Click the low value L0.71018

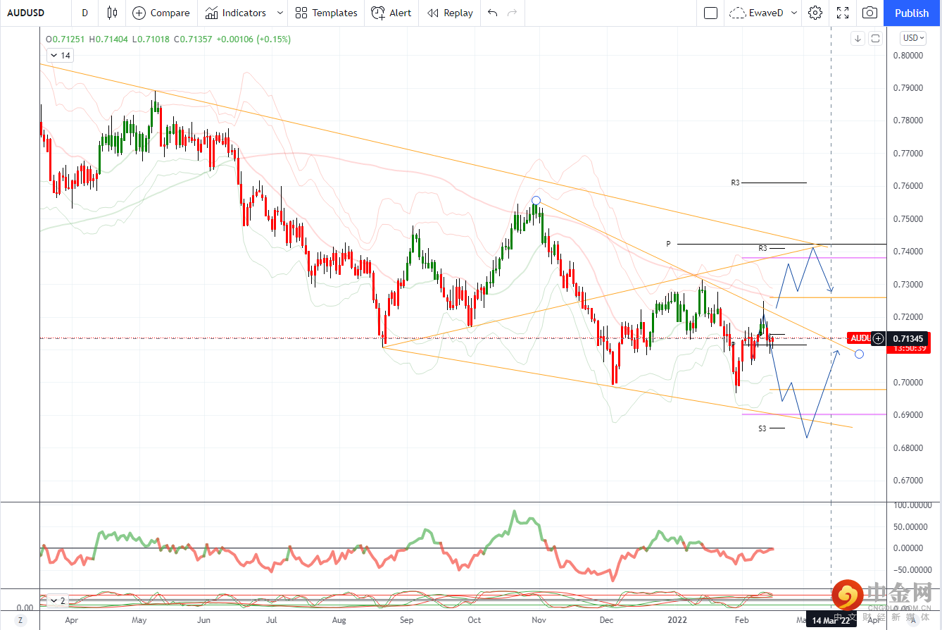pyautogui.click(x=151, y=39)
